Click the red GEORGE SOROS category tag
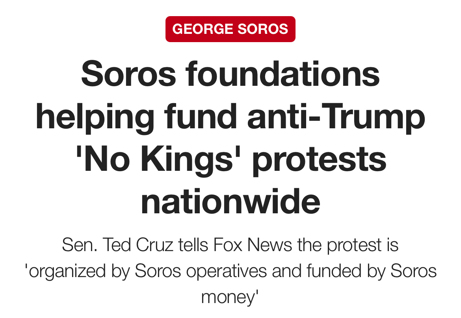Image resolution: width=461 pixels, height=318 pixels. coord(230,29)
